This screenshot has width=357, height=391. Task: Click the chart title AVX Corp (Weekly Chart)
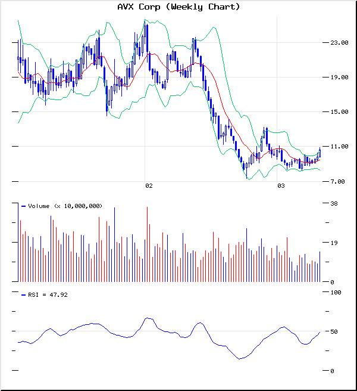[x=178, y=7]
